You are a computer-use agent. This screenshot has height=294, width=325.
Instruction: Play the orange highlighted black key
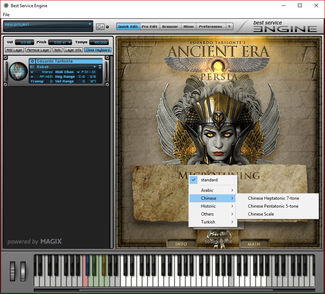pos(104,265)
